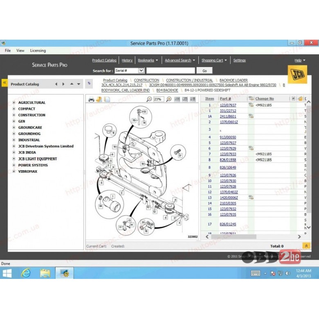Image resolution: width=319 pixels, height=319 pixels.
Task: Click the yellow tag icon in the parts list header
Action: click(x=300, y=99)
